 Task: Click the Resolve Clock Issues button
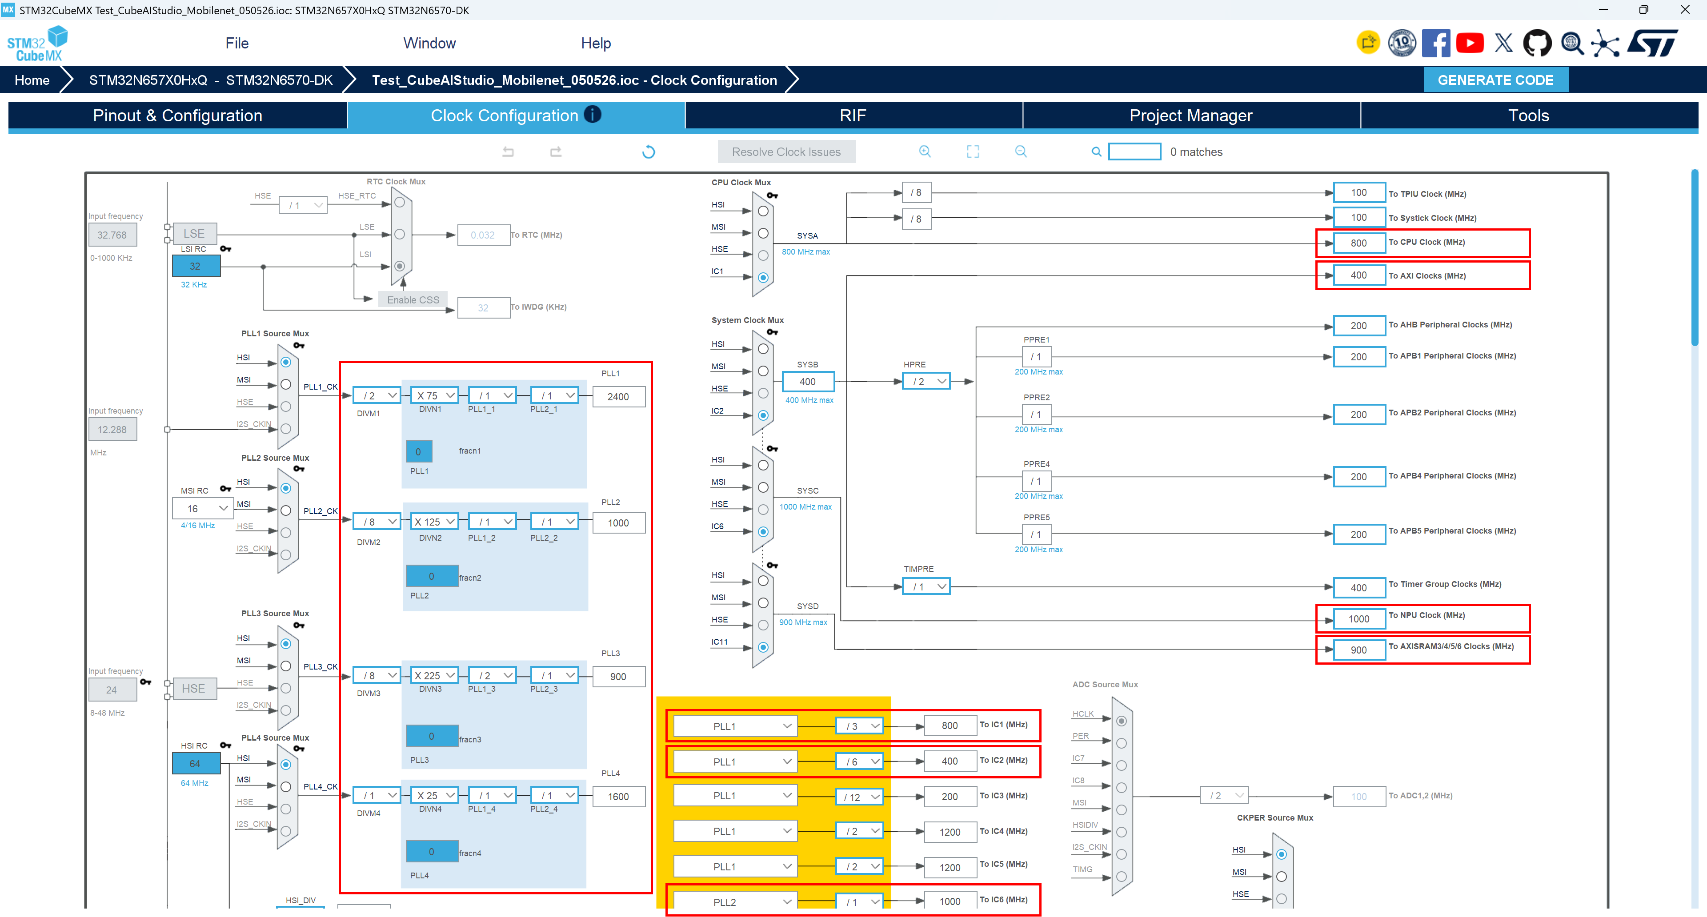click(786, 152)
